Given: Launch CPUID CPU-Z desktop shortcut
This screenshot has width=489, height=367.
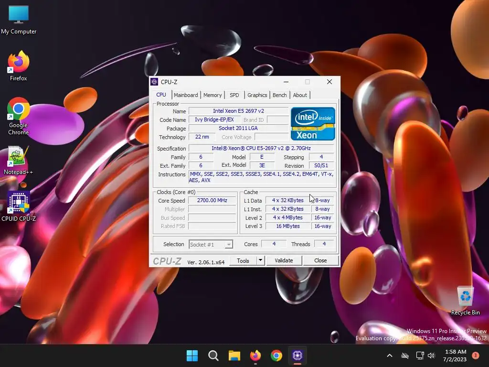Looking at the screenshot, I should 19,206.
